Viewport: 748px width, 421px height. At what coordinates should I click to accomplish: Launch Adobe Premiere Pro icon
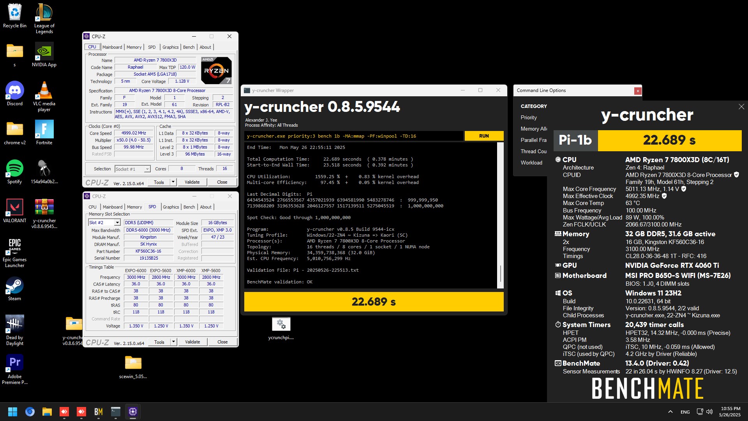click(x=15, y=370)
